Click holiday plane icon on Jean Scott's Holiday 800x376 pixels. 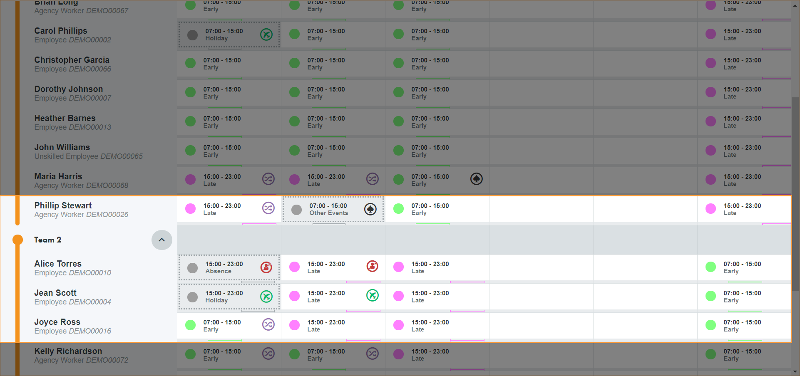click(266, 296)
